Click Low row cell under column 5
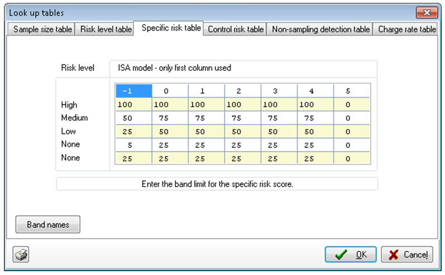The image size is (445, 275). pos(352,131)
